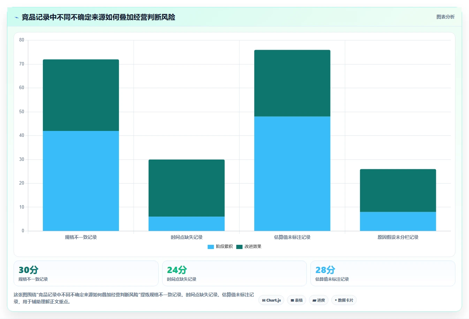Click the 图表分析 label in the header
The height and width of the screenshot is (319, 469).
445,17
